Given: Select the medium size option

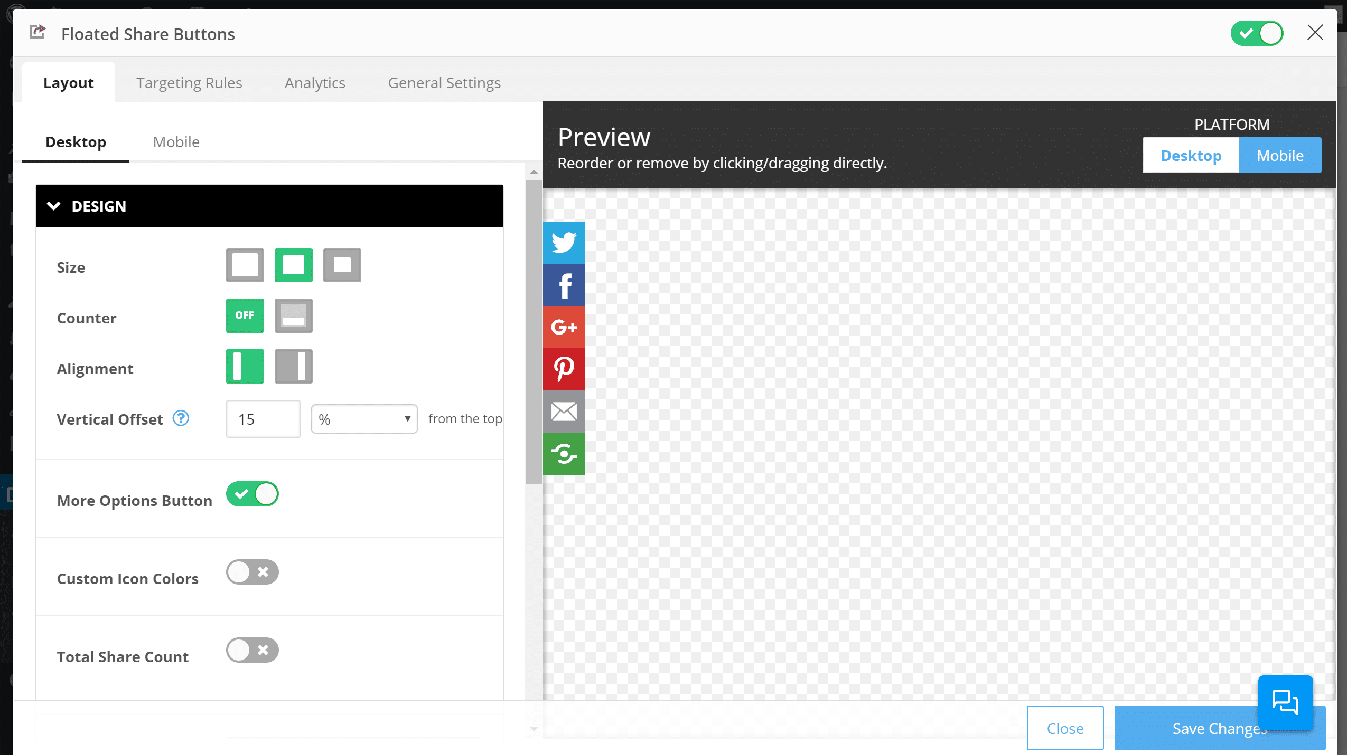Looking at the screenshot, I should pos(293,265).
